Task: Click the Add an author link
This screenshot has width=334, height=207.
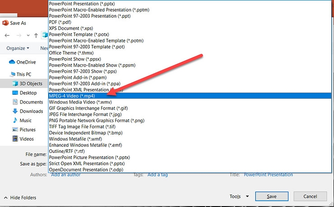Action: pyautogui.click(x=65, y=175)
